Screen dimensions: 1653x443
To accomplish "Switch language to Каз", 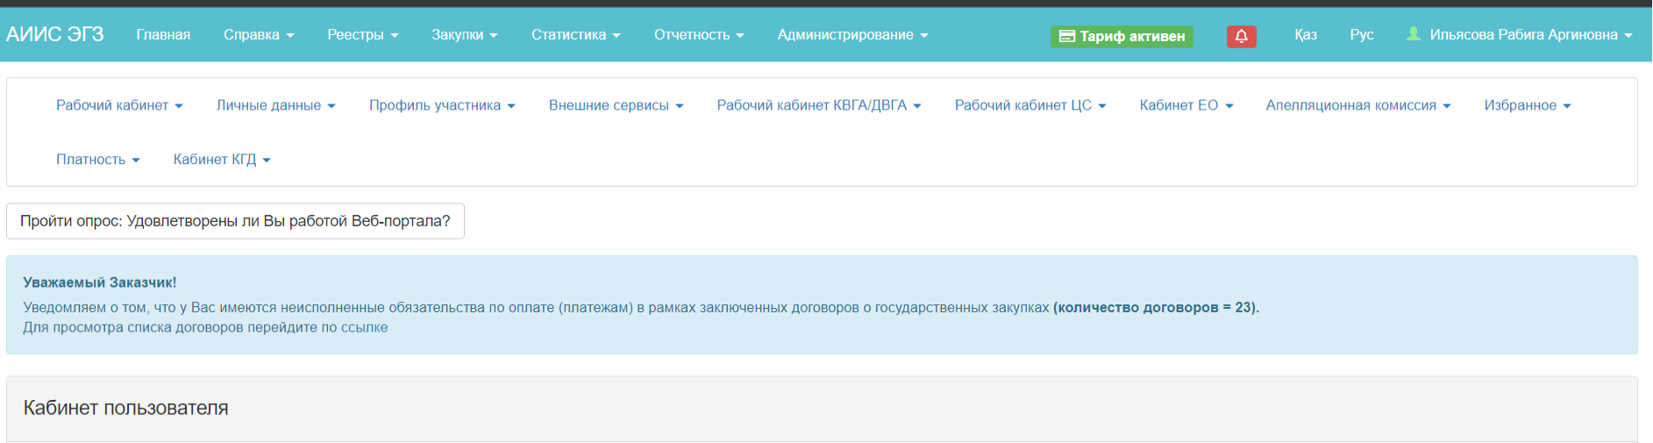I will coord(1305,34).
